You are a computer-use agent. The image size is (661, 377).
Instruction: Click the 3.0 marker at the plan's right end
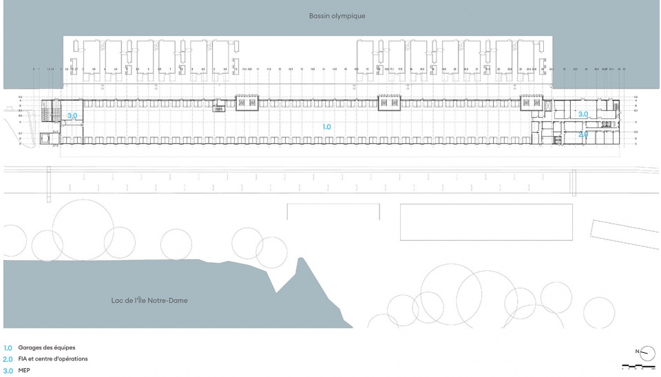coord(583,114)
